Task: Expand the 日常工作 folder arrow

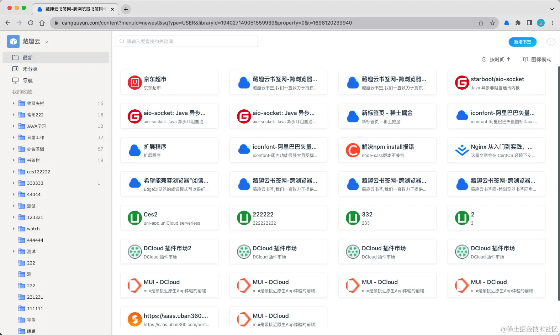Action: (14, 137)
